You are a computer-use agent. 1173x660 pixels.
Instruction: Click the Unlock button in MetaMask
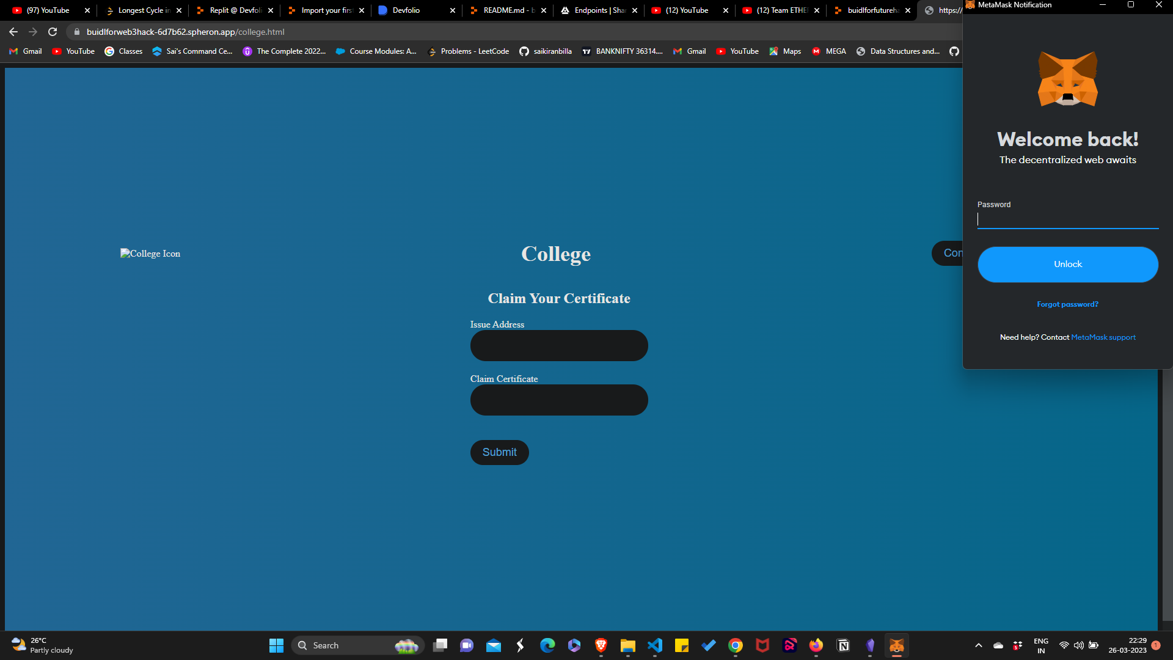click(x=1067, y=264)
